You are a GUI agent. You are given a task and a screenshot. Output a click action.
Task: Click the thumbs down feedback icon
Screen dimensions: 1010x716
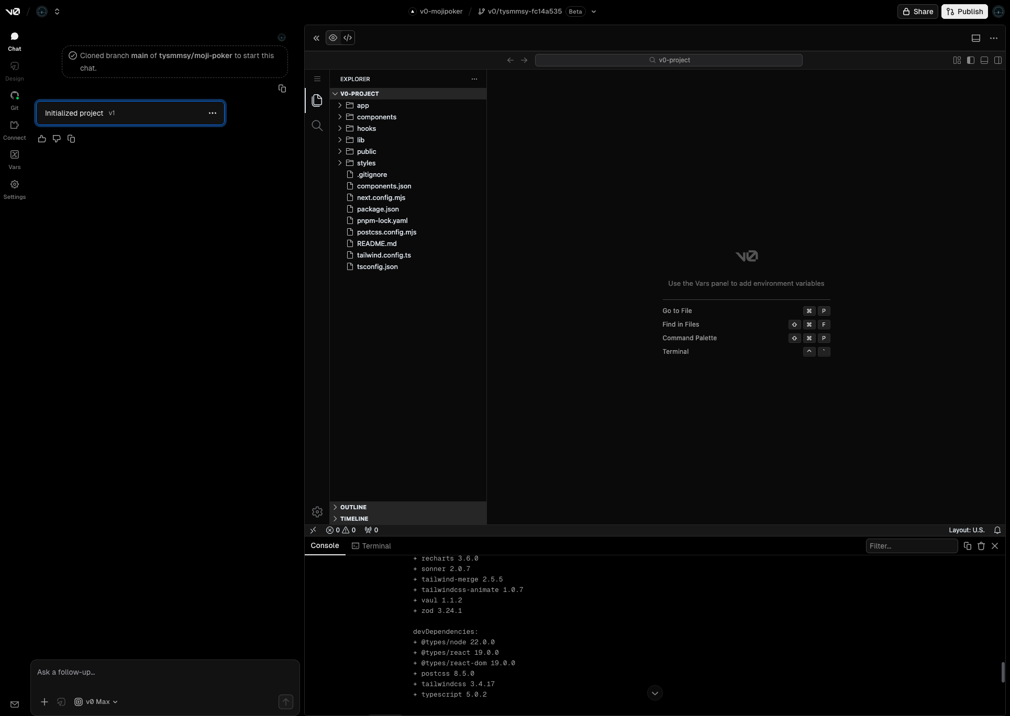tap(57, 139)
